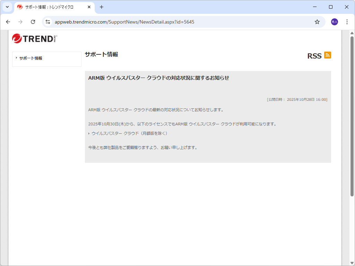The image size is (355, 266).
Task: Click the browser reload icon
Action: point(33,21)
